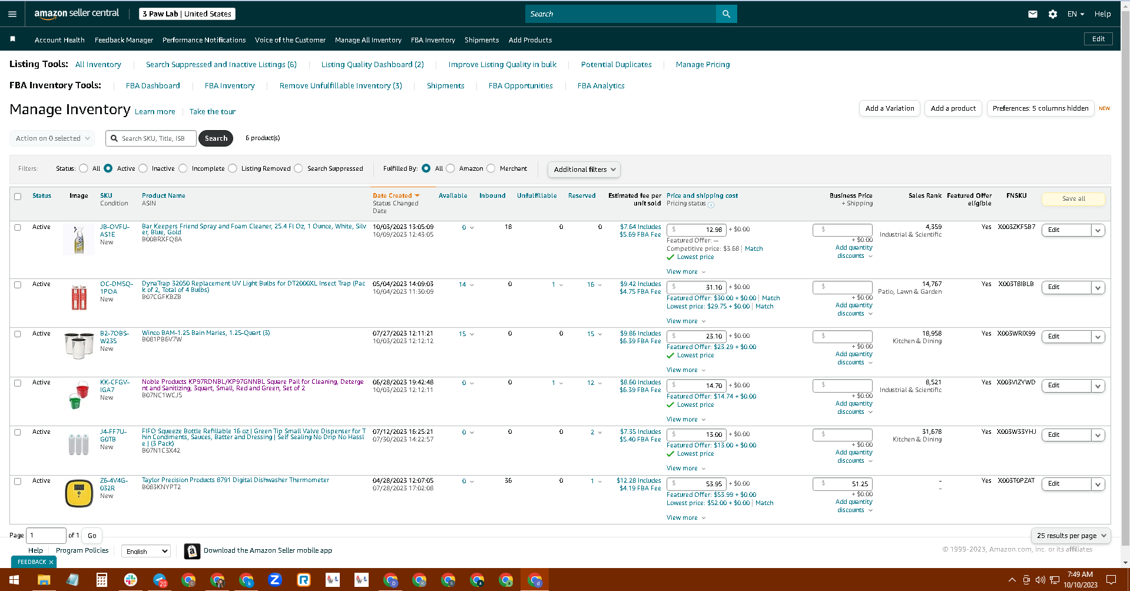Open the EN language dropdown
This screenshot has height=591, width=1130.
(1076, 14)
